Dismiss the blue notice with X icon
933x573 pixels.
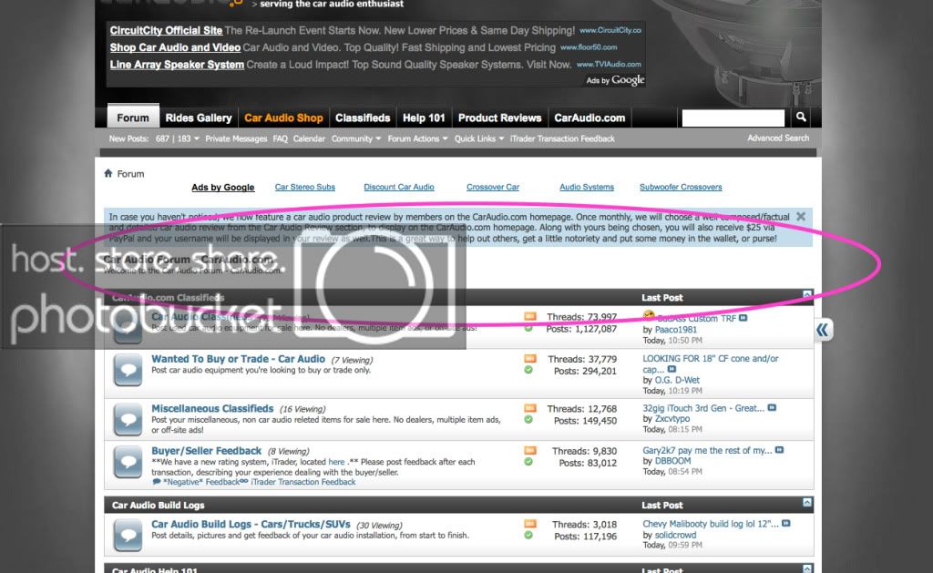click(x=801, y=217)
